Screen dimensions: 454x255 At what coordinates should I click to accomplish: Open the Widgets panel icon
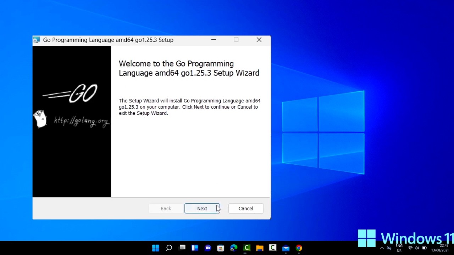(195, 248)
